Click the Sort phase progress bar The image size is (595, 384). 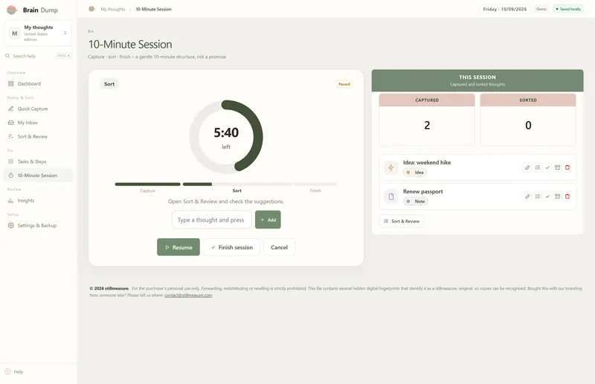point(237,185)
